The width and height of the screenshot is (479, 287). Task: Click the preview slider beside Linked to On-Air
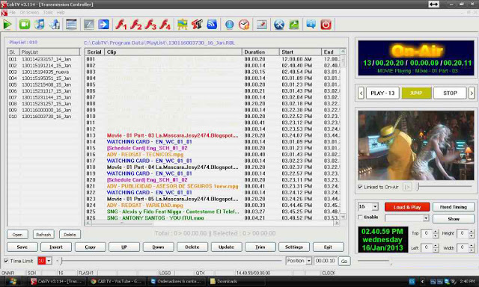click(445, 187)
